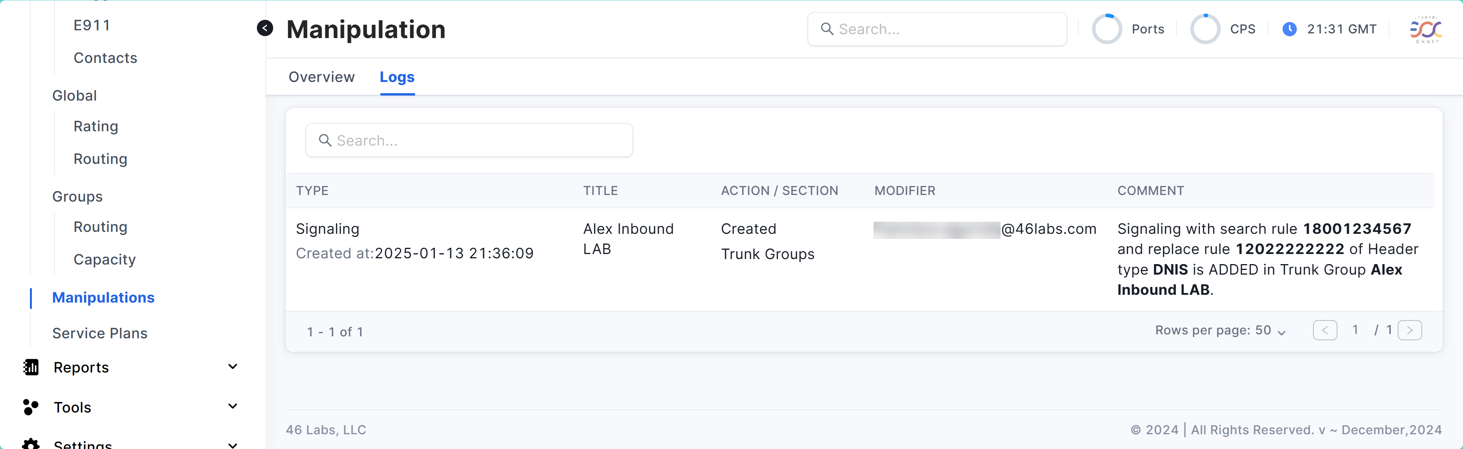Viewport: 1463px width, 449px height.
Task: Go to next page of logs
Action: pos(1410,331)
